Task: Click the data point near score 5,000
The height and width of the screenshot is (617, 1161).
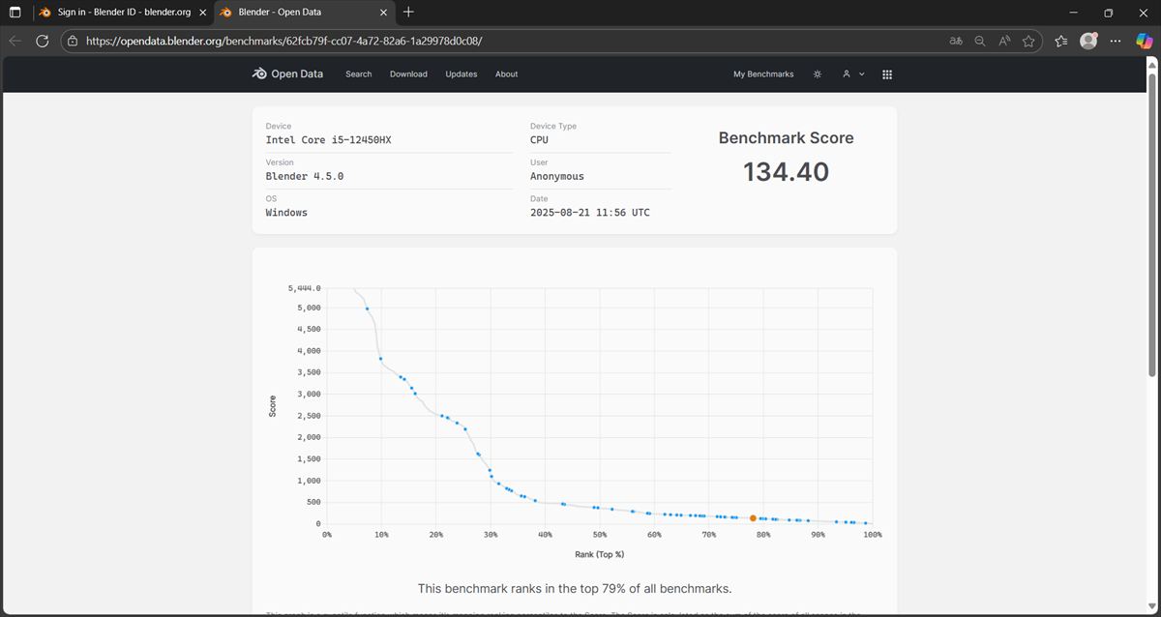Action: pos(367,308)
